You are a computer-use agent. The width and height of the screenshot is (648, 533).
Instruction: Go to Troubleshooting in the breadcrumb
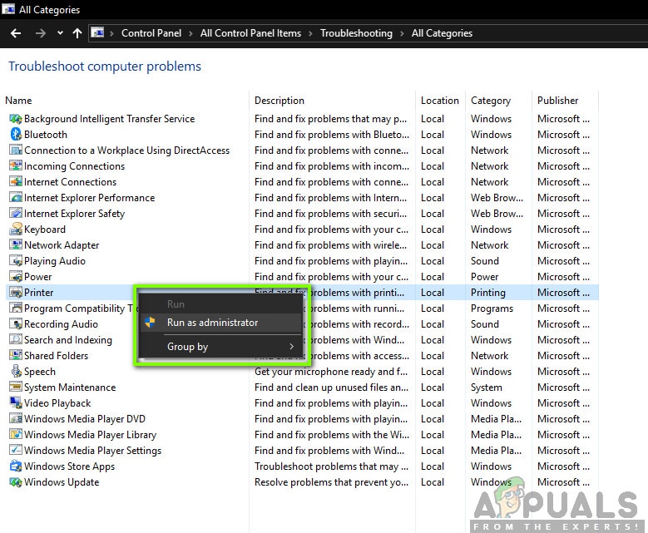click(356, 33)
